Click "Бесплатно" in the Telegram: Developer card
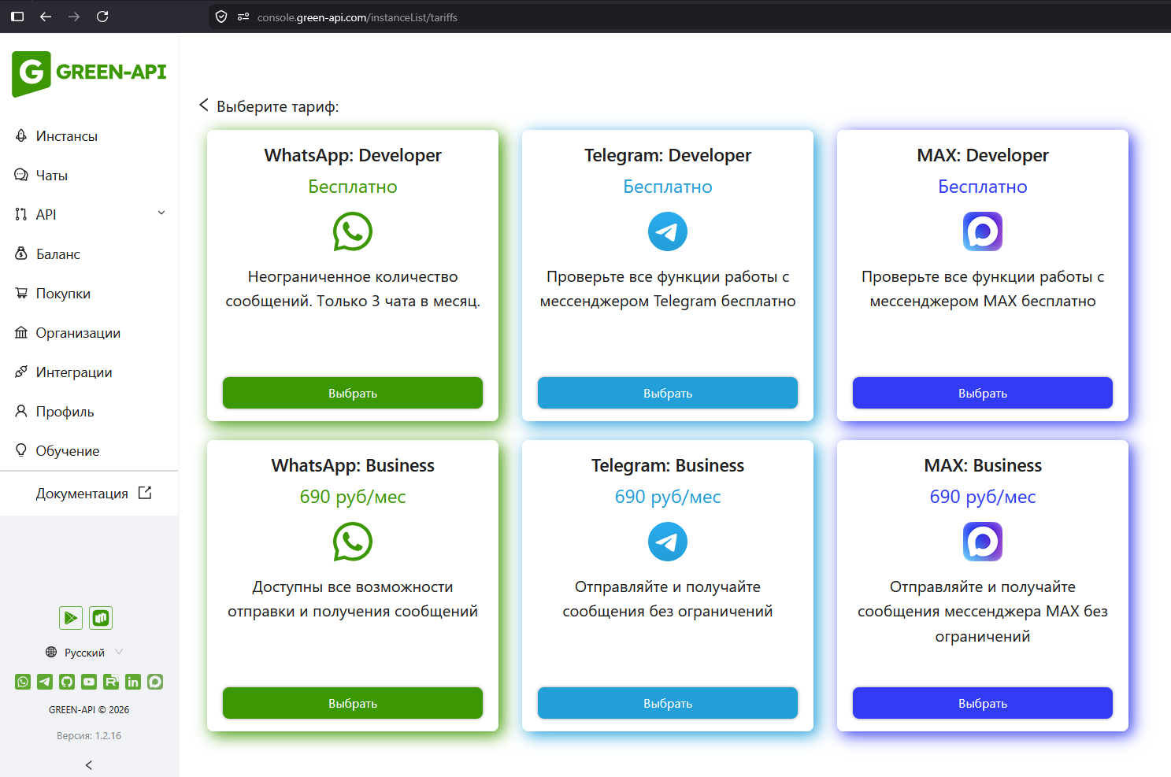1171x777 pixels. (x=668, y=187)
